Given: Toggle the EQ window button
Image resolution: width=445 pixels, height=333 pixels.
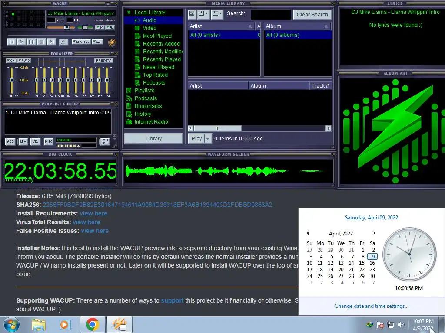Looking at the screenshot, I should coord(100,27).
